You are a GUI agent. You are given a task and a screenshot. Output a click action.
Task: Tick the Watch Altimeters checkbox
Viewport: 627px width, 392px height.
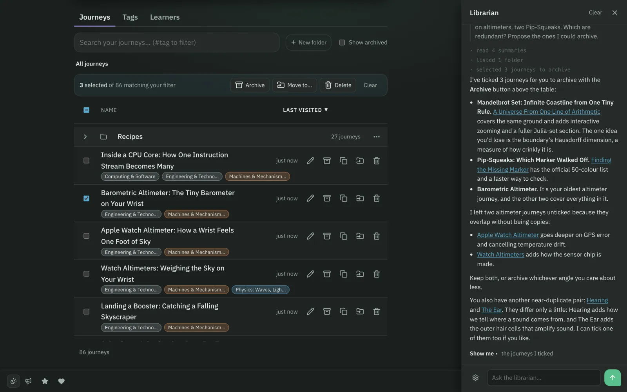[87, 274]
